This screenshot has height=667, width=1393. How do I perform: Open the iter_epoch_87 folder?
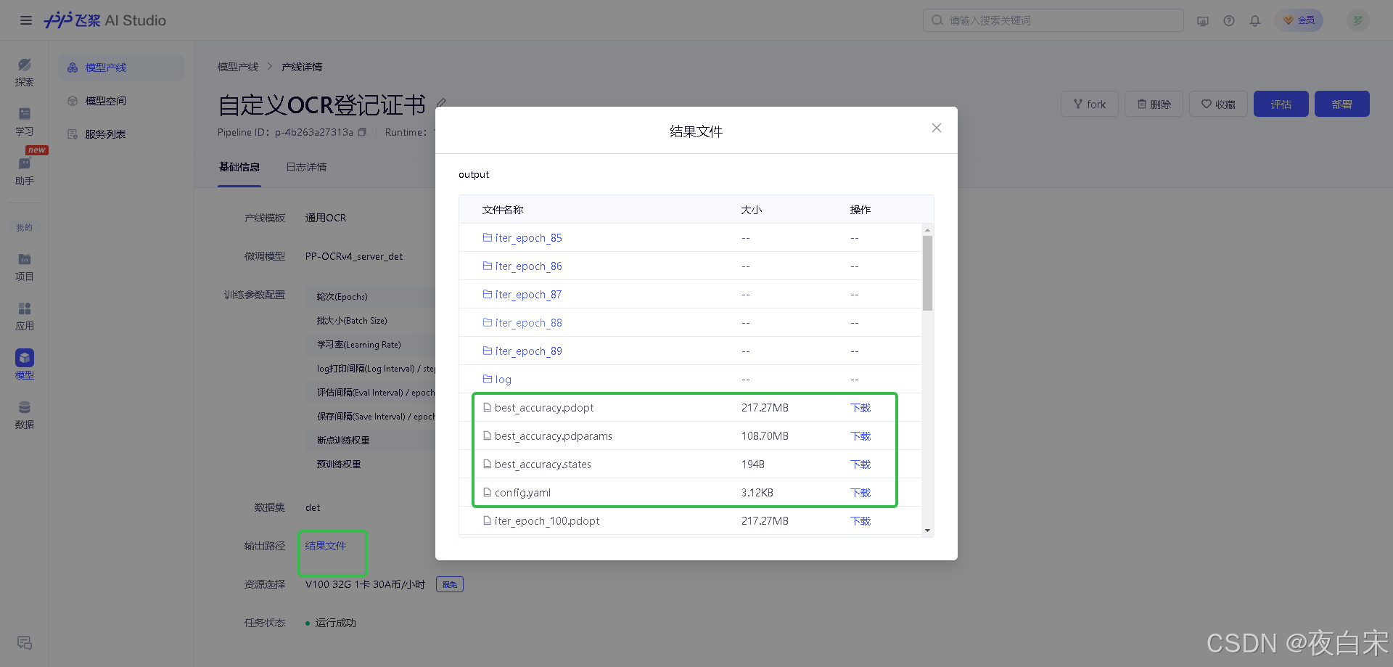[x=522, y=294]
